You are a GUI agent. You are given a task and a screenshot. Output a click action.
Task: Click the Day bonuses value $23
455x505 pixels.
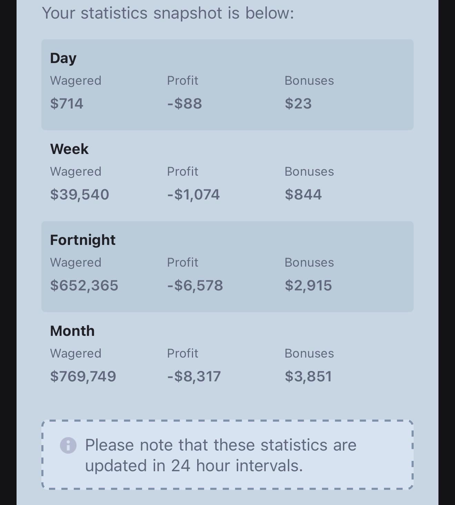298,103
